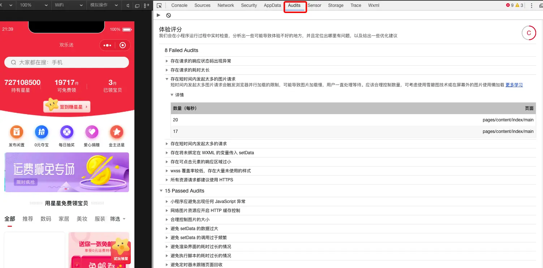Click the 签到赚星星 sign-in button
This screenshot has width=543, height=268.
[66, 106]
